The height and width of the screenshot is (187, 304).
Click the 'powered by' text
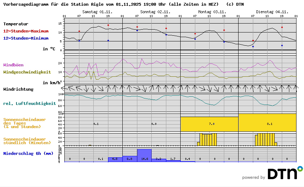point(253,177)
